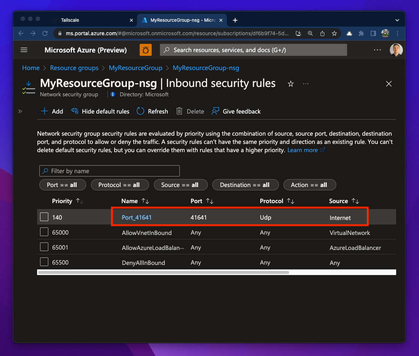Click the orange bug report icon
This screenshot has width=419, height=356.
click(x=146, y=50)
